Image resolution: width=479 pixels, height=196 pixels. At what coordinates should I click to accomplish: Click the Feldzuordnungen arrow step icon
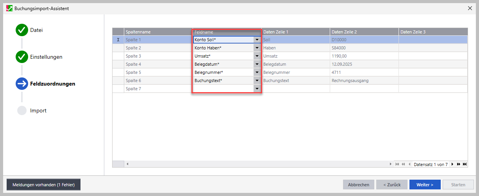tap(22, 84)
